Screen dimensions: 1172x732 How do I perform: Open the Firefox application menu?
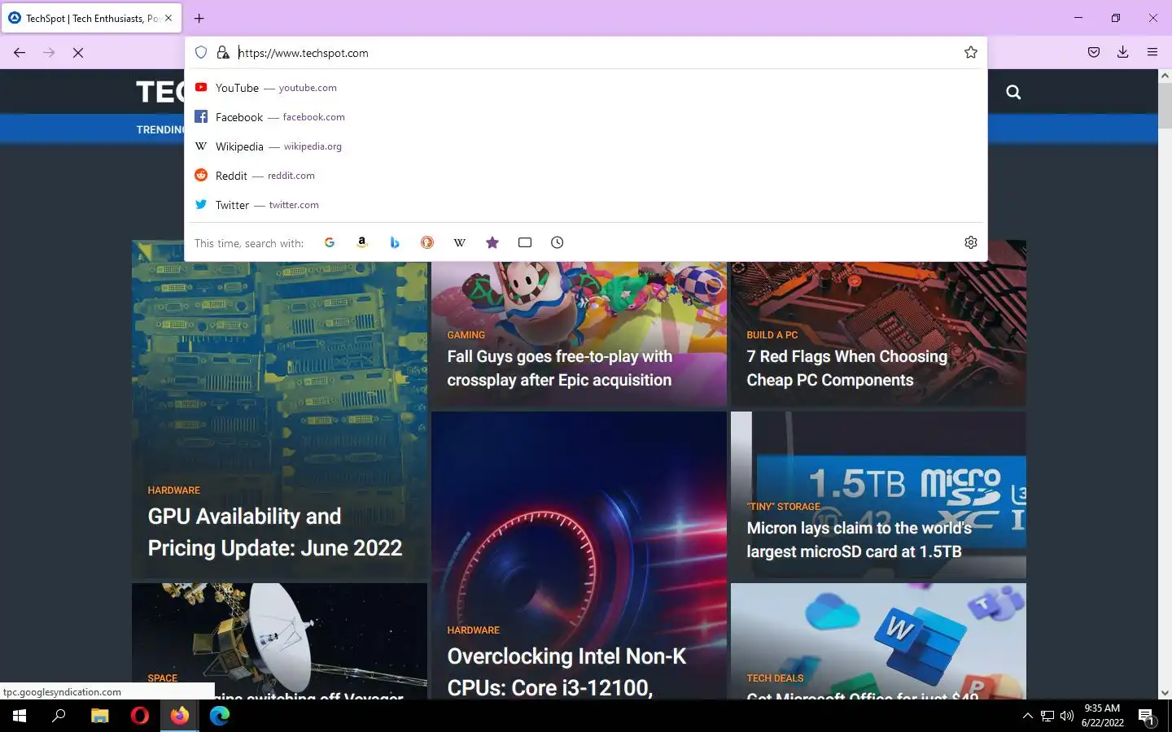(1152, 52)
